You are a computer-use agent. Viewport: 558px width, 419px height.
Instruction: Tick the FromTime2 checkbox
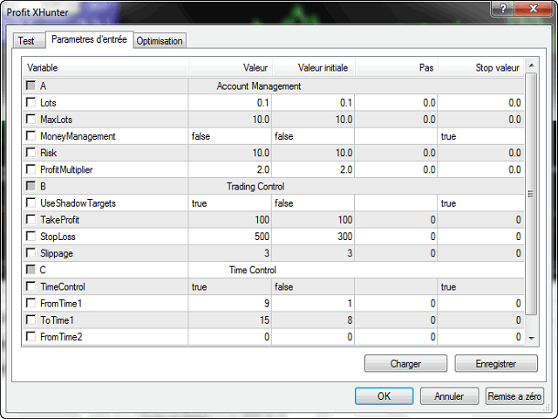tap(31, 337)
